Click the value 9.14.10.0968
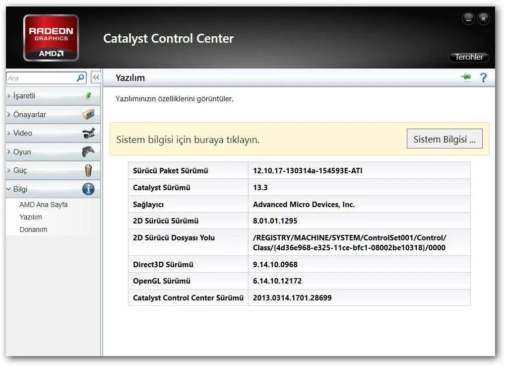The height and width of the screenshot is (366, 505). click(x=275, y=264)
